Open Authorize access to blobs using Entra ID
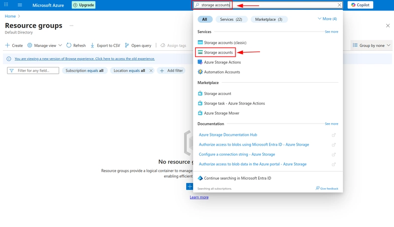The height and width of the screenshot is (227, 394). coord(254,145)
